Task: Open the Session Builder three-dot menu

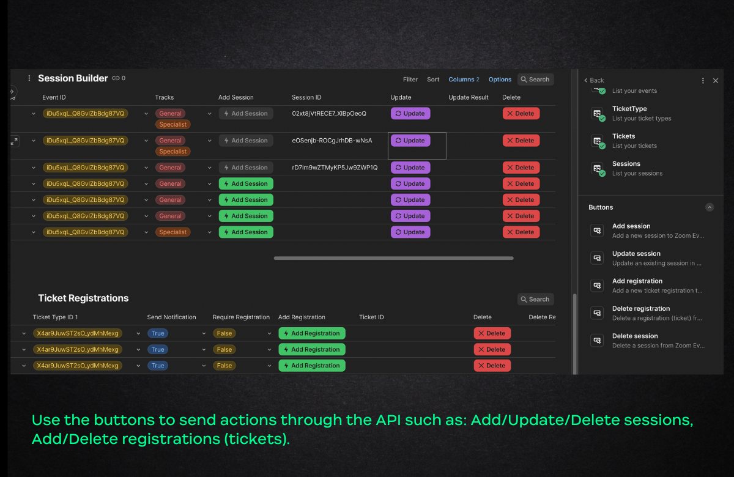Action: (x=29, y=78)
